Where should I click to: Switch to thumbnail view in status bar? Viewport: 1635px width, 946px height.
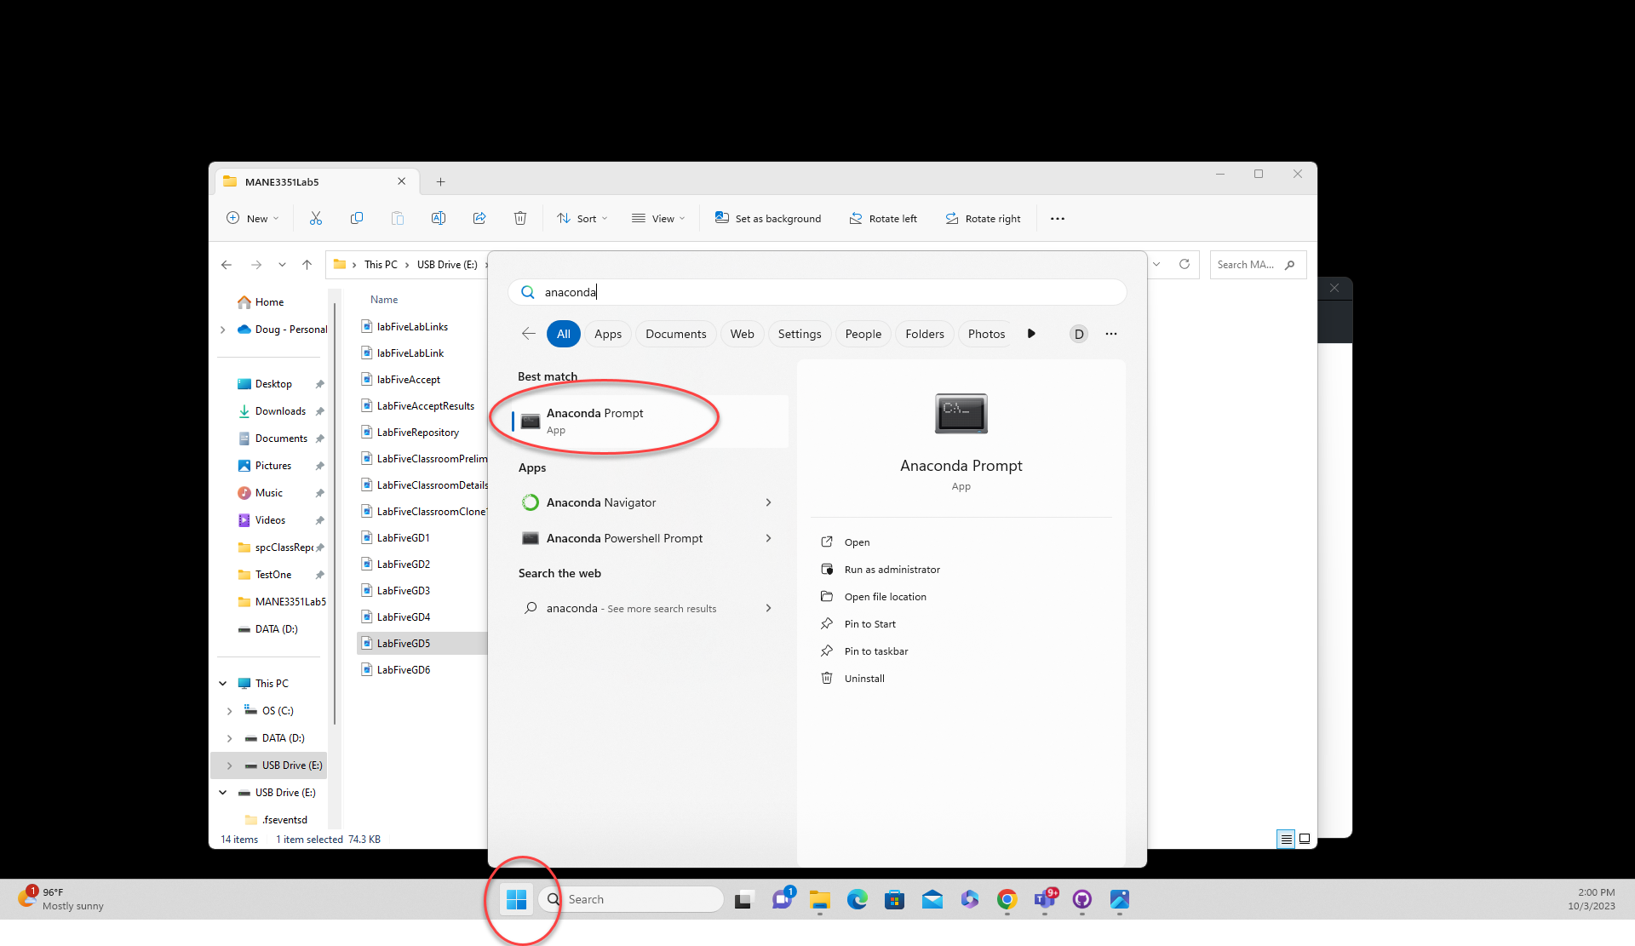[x=1305, y=840]
